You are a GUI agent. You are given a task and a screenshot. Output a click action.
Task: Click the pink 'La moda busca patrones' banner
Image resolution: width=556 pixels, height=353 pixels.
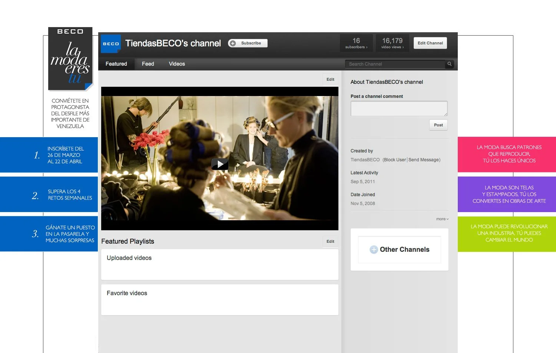point(507,154)
